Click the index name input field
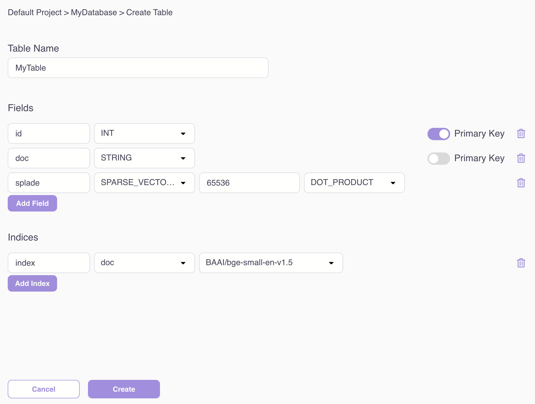Viewport: 535px width, 404px height. coord(49,263)
